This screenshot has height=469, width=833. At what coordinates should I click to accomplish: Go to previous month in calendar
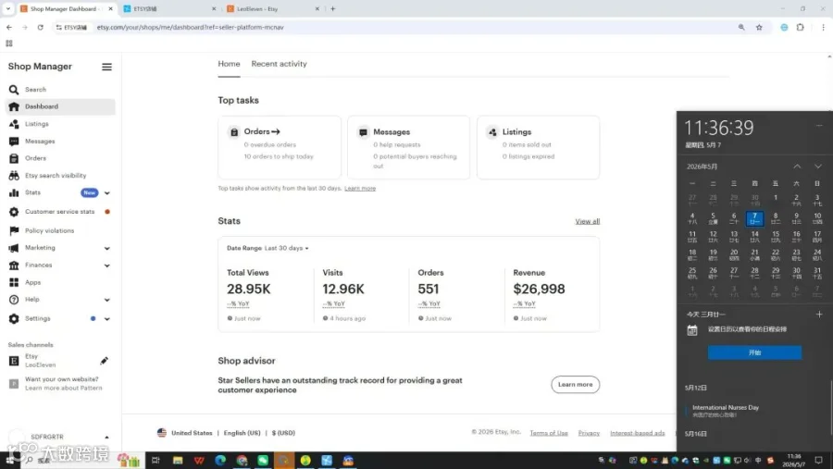point(797,167)
